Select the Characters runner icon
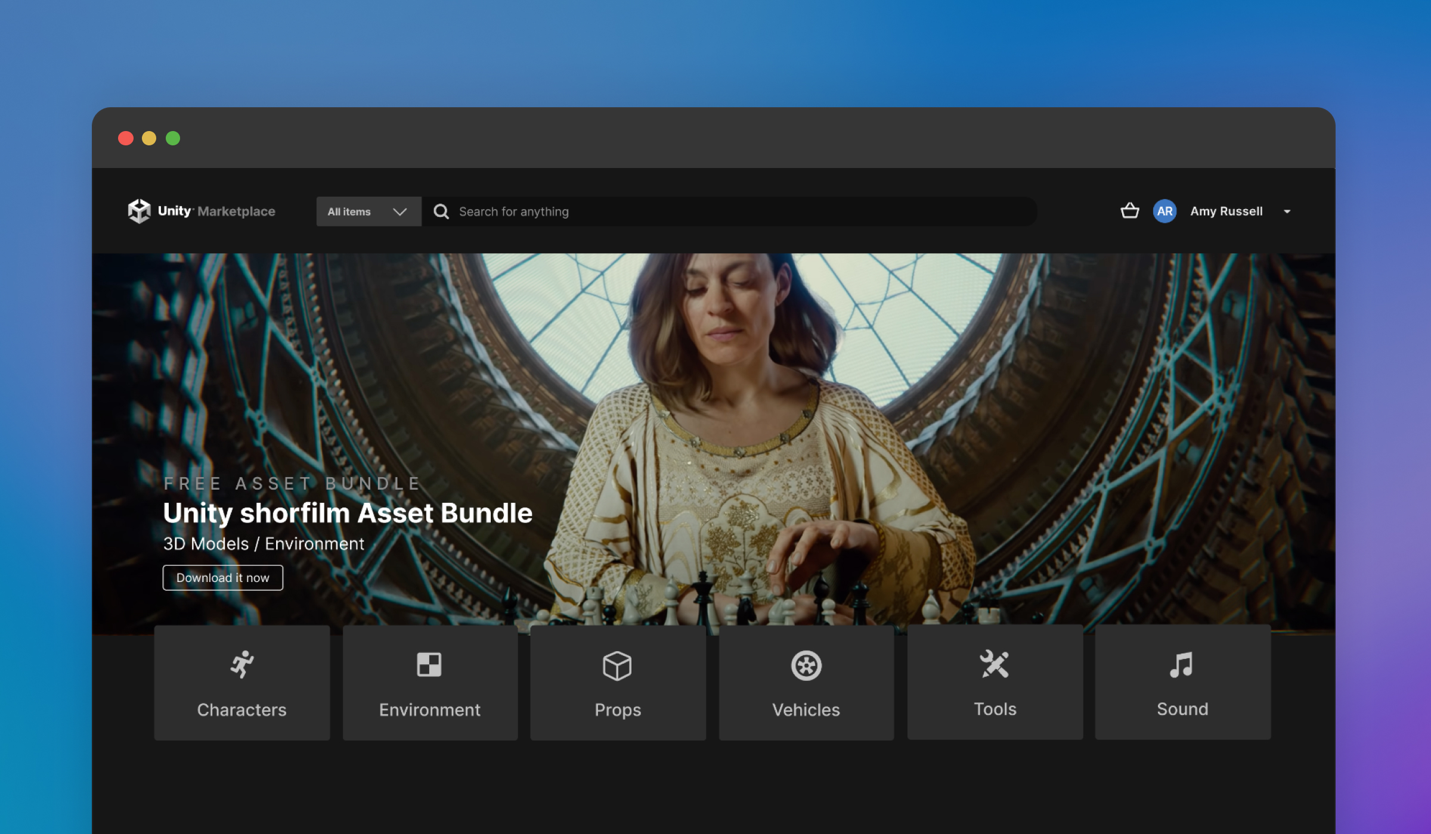 241,665
